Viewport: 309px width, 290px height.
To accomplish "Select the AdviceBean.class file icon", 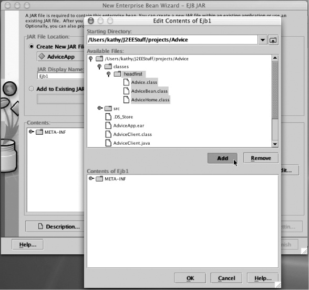I will point(126,91).
